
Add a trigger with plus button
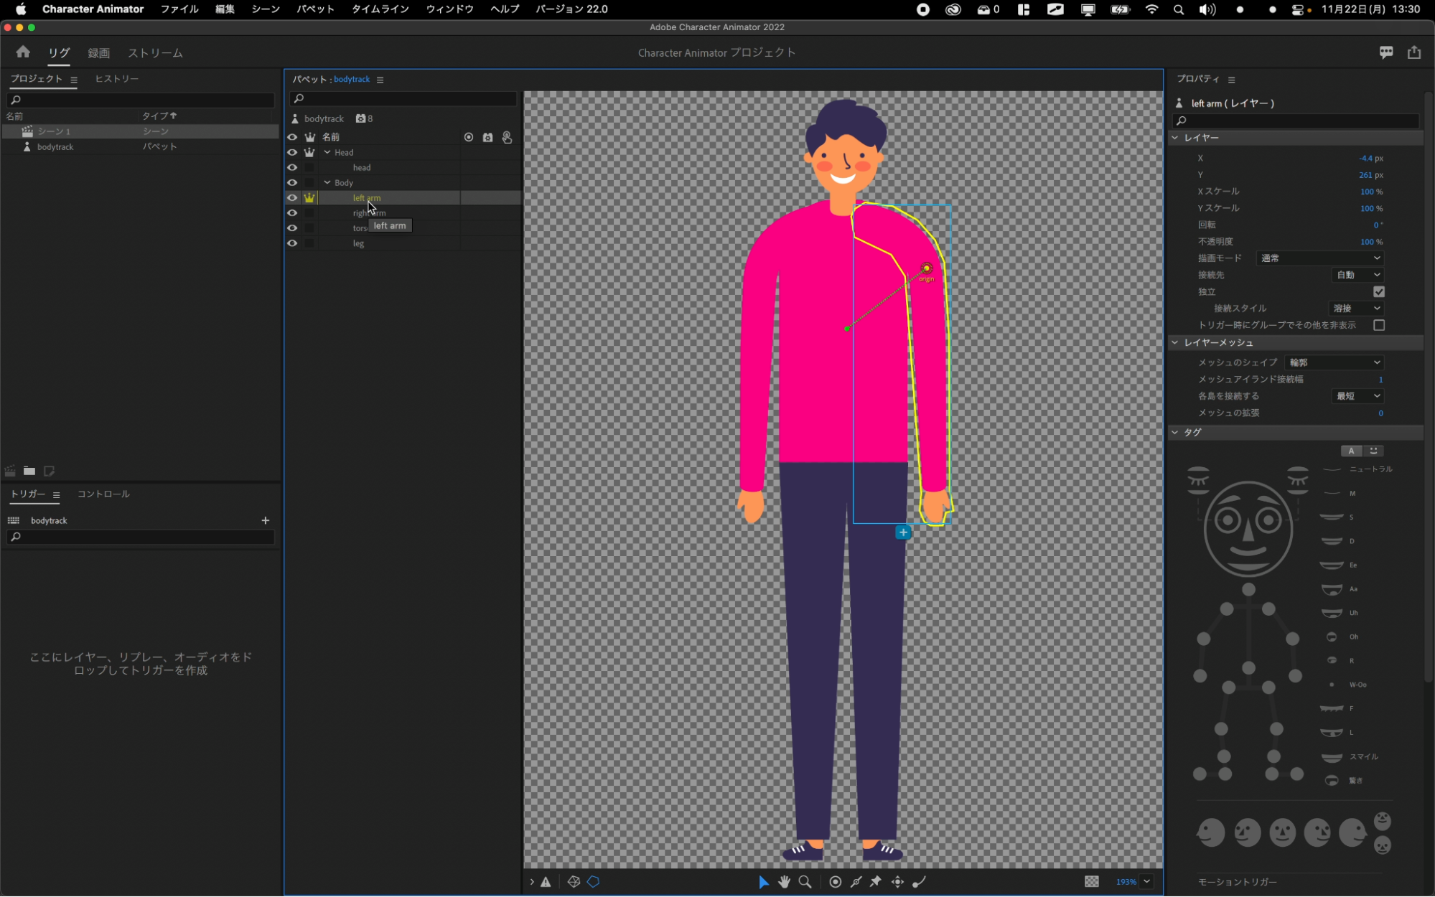pyautogui.click(x=265, y=520)
